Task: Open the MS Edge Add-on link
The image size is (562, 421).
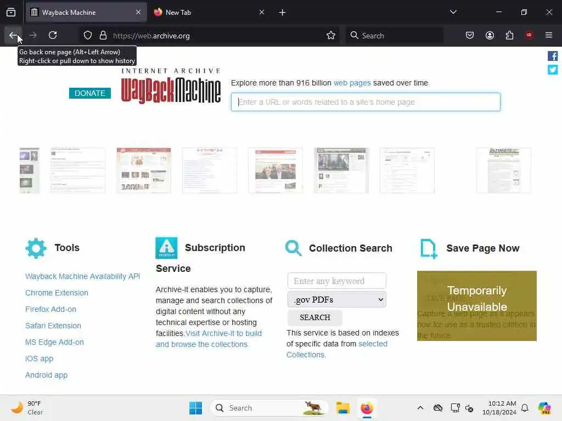Action: 54,342
